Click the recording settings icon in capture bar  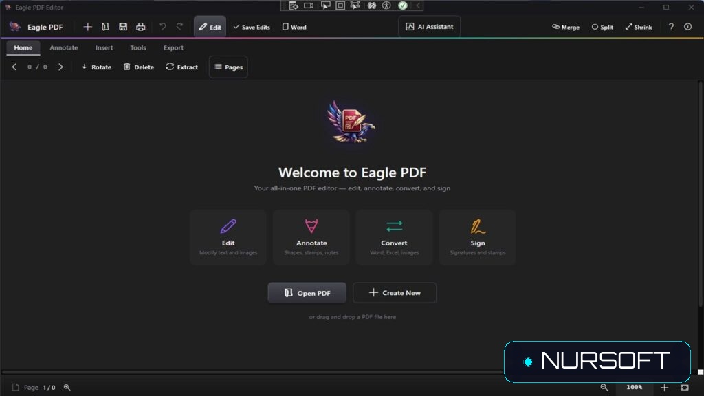294,5
